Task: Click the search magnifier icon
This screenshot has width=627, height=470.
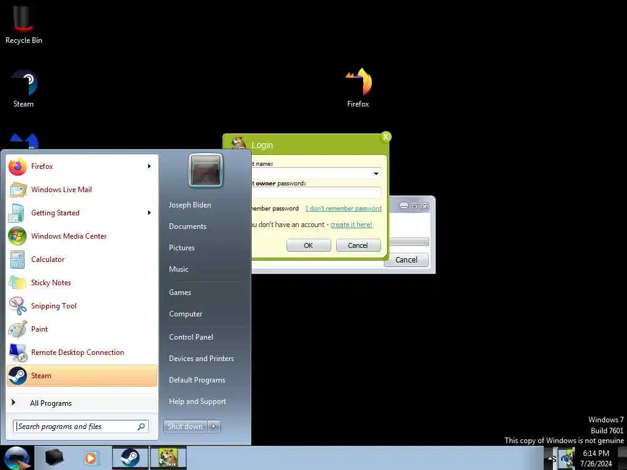Action: [141, 427]
